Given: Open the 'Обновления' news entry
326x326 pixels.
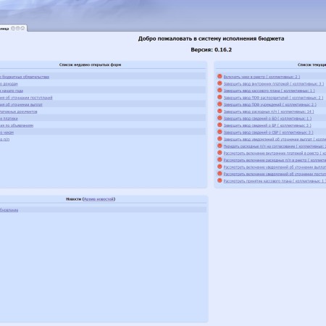Looking at the screenshot, I should (9, 210).
